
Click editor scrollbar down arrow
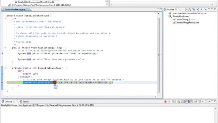point(158,94)
